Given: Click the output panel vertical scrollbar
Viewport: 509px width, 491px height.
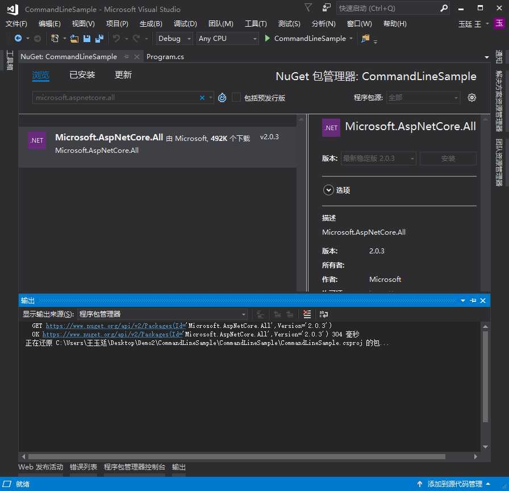Looking at the screenshot, I should pos(485,377).
